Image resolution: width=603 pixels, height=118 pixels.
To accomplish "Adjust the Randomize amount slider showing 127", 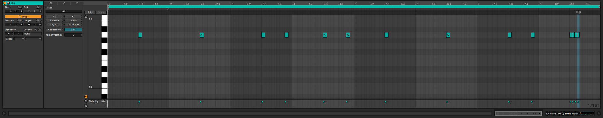I will [x=73, y=30].
